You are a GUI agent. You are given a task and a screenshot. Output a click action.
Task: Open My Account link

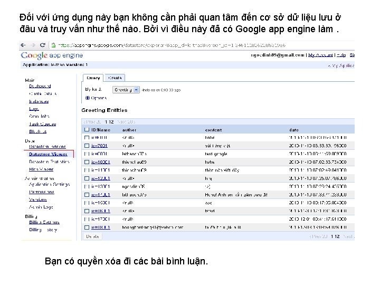320,55
